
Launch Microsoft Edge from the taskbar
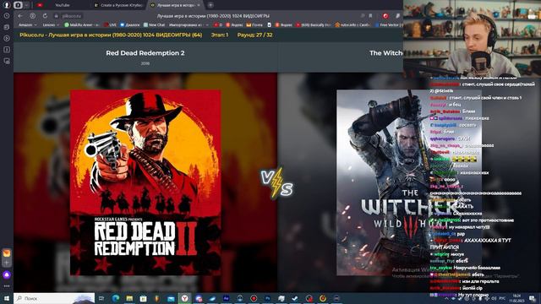tap(116, 298)
